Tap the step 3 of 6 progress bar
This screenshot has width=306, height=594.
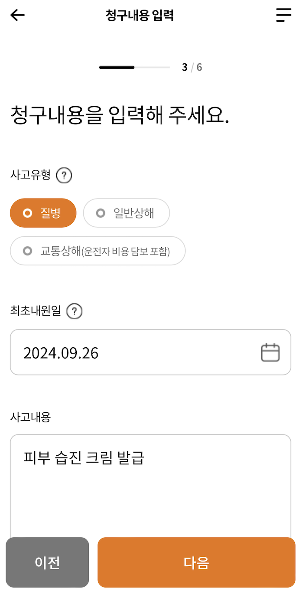click(x=133, y=67)
